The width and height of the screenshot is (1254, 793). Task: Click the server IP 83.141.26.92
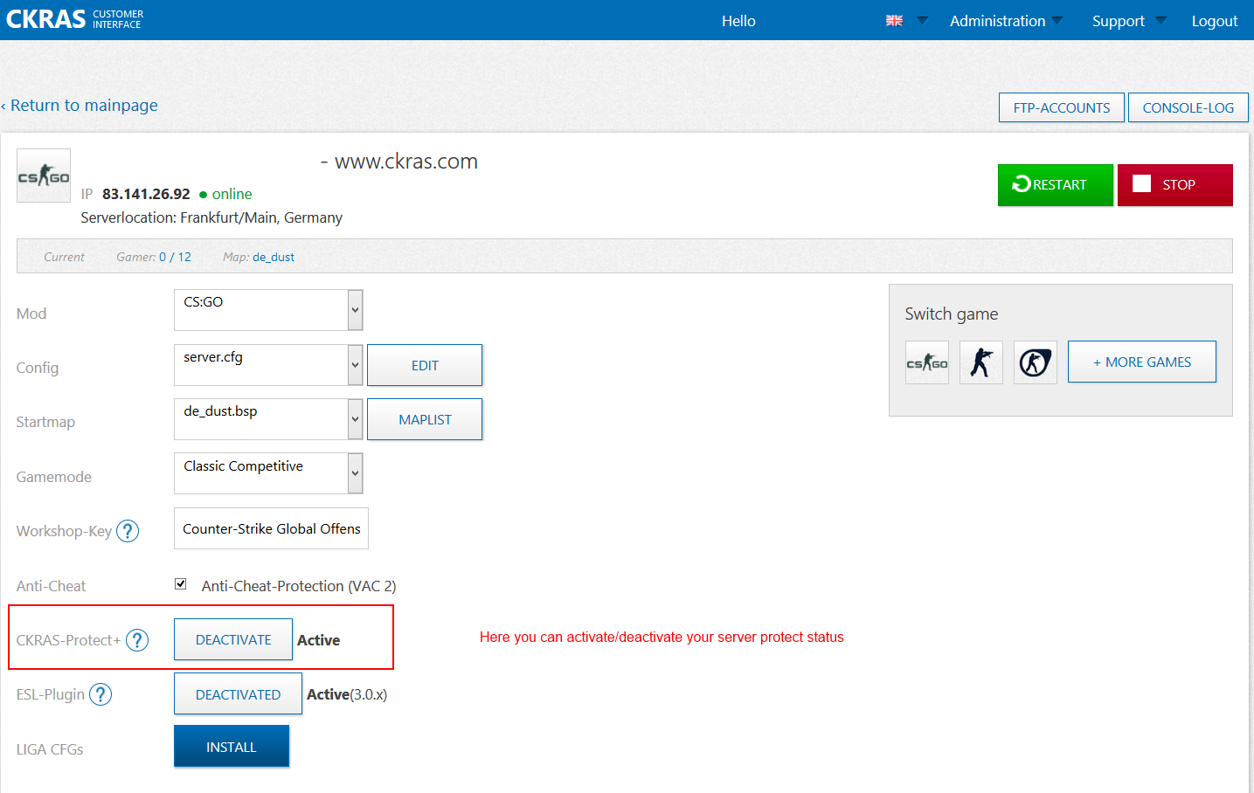coord(146,194)
